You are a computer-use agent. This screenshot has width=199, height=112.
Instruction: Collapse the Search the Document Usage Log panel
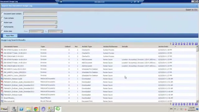click(x=197, y=6)
